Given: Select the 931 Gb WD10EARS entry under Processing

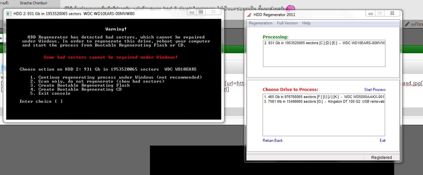Looking at the screenshot, I should point(324,43).
